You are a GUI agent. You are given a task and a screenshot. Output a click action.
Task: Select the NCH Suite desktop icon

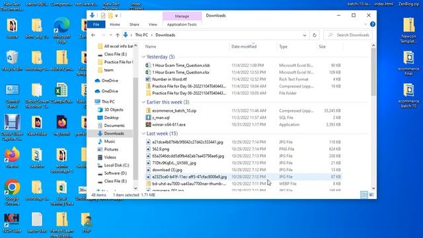pos(12,223)
